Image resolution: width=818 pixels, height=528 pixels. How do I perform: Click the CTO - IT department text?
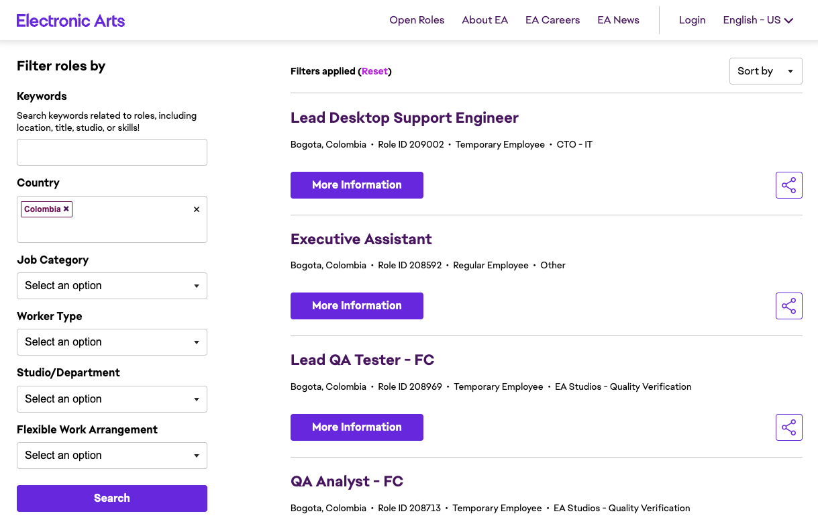point(574,145)
